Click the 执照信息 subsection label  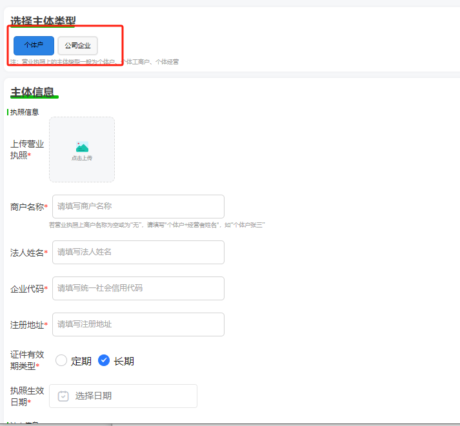pyautogui.click(x=25, y=112)
